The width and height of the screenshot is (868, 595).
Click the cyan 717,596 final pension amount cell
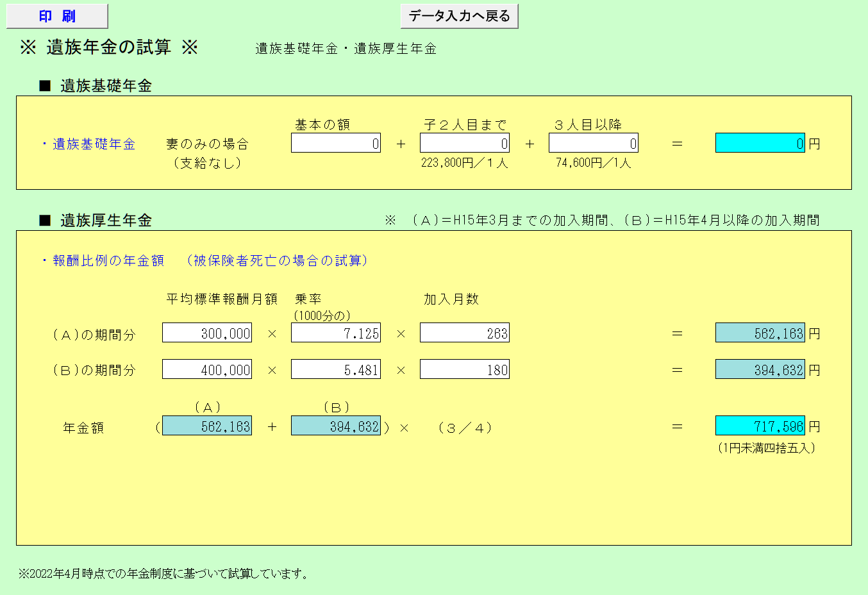click(x=760, y=425)
